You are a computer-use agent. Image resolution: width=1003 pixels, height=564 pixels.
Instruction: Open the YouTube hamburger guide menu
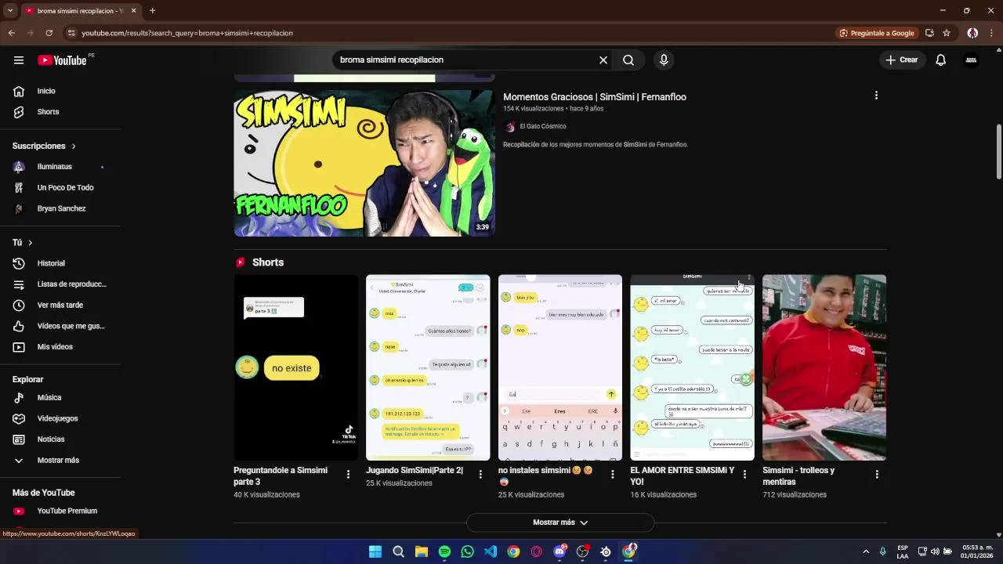(x=19, y=60)
